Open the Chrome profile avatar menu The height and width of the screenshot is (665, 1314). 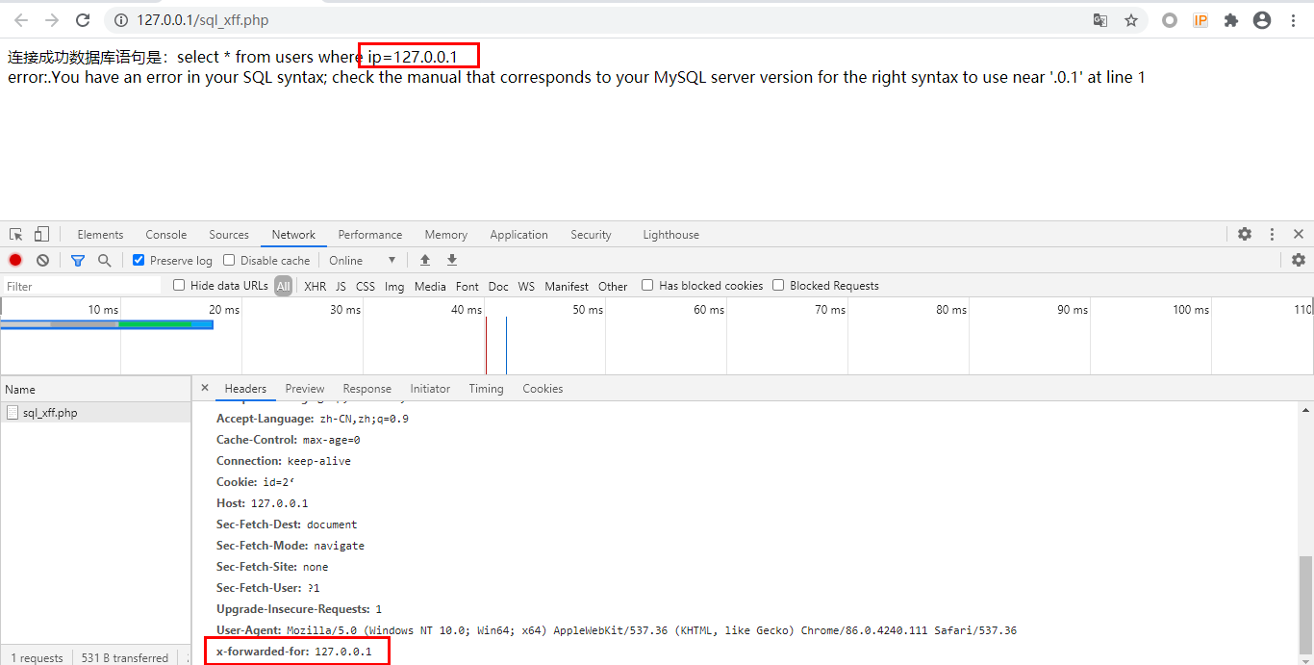(1261, 19)
